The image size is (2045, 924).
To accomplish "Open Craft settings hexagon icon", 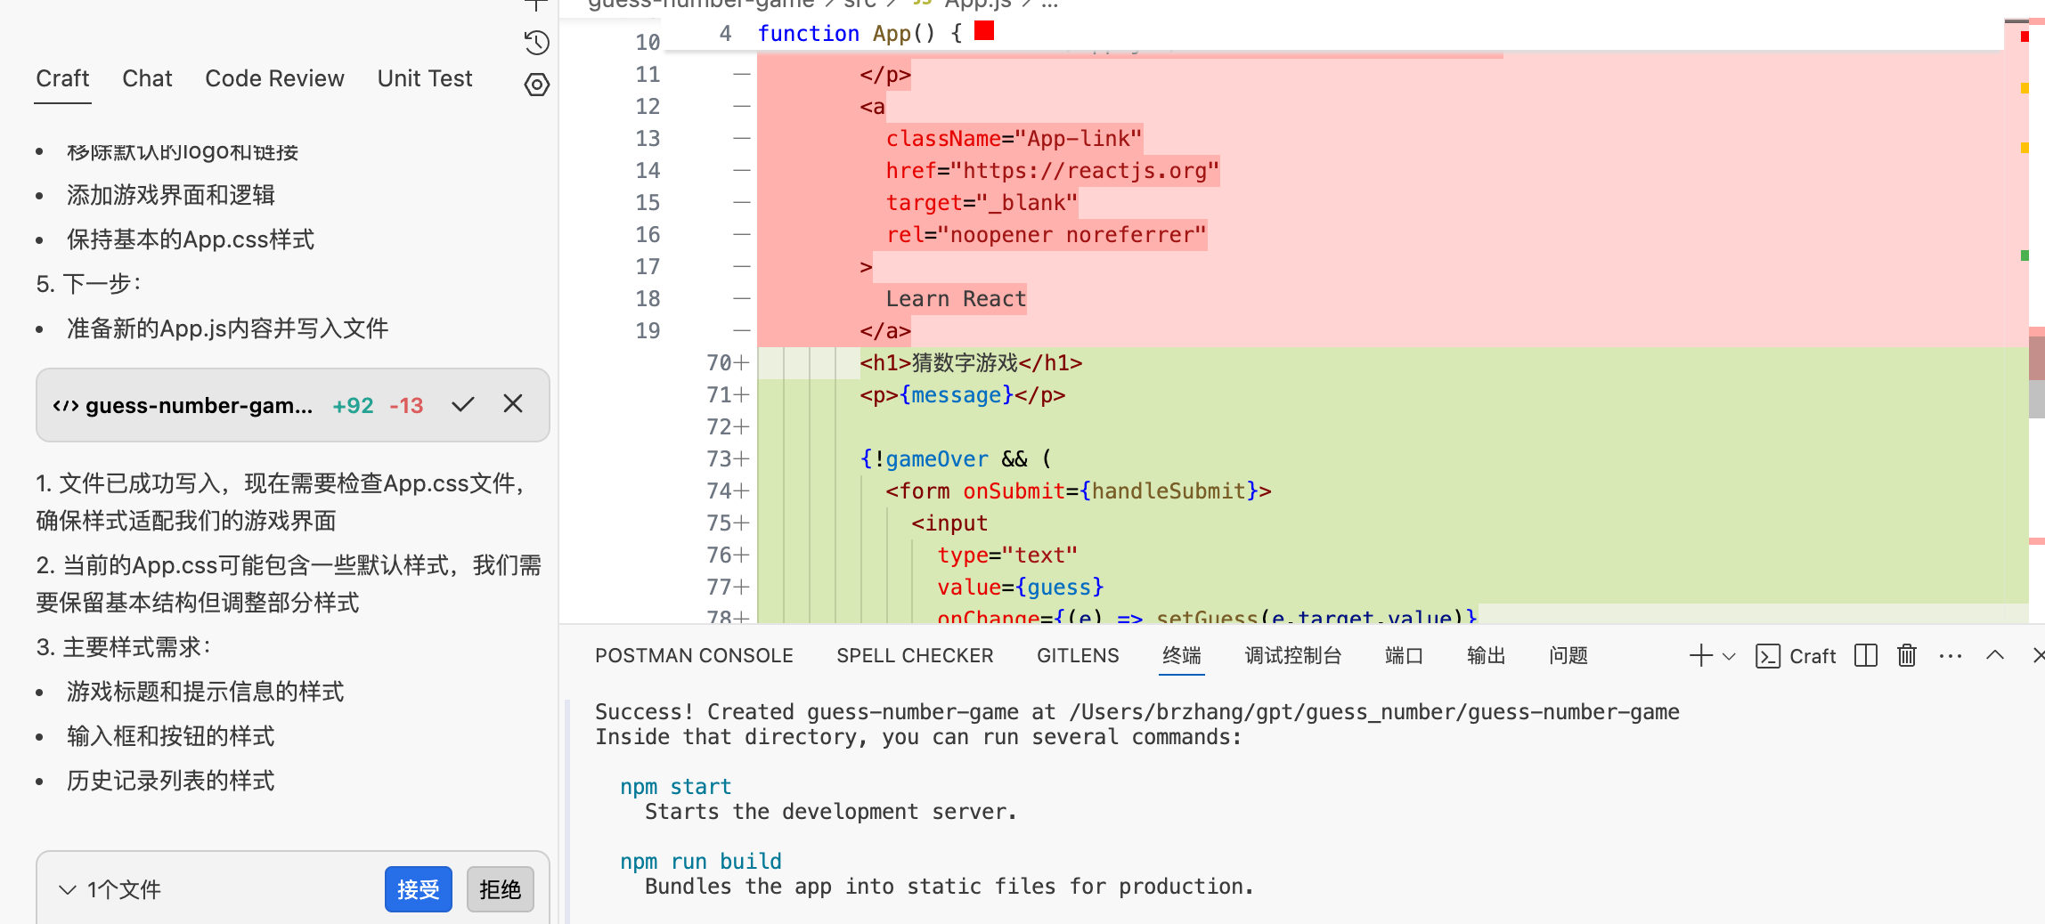I will pos(536,85).
